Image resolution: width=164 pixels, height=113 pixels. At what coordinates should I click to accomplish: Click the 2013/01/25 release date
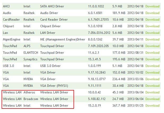pyautogui.click(x=135, y=106)
